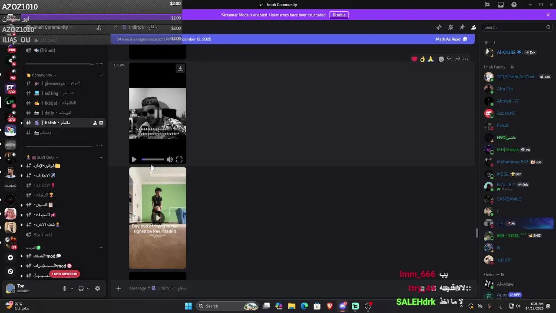Image resolution: width=556 pixels, height=313 pixels.
Task: Open notification settings bell icon
Action: (x=450, y=27)
